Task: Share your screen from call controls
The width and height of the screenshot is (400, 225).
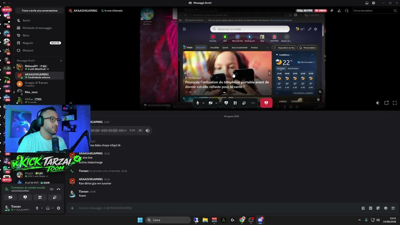Action: click(x=226, y=103)
